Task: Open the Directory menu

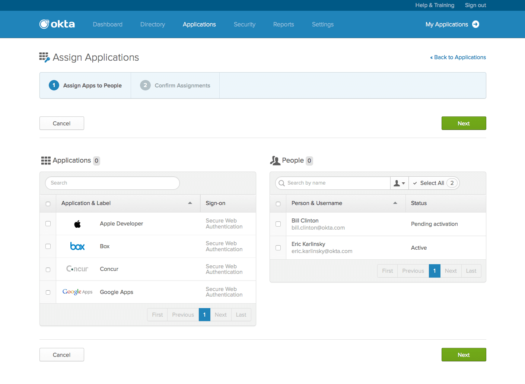Action: tap(153, 25)
